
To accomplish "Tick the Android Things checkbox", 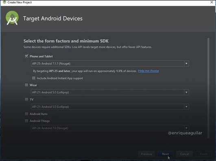I will pyautogui.click(x=26, y=121).
